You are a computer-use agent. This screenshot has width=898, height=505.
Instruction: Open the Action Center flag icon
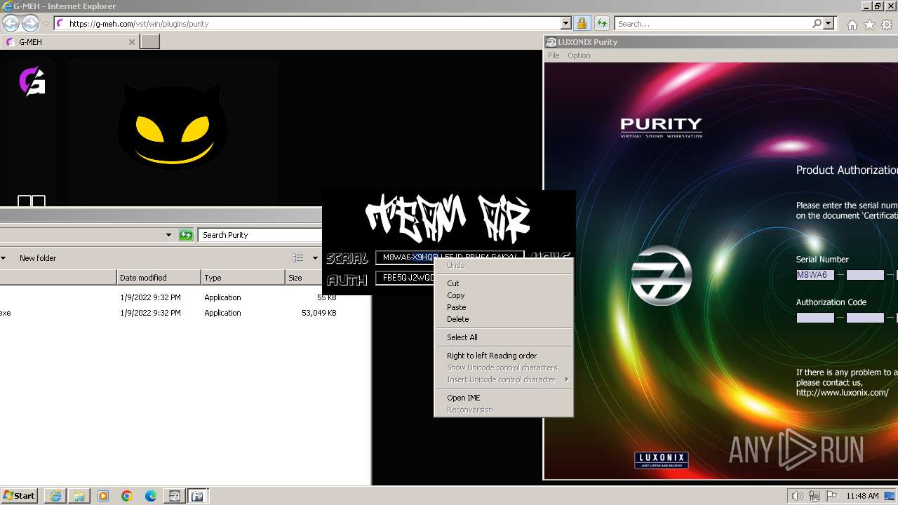(x=831, y=496)
